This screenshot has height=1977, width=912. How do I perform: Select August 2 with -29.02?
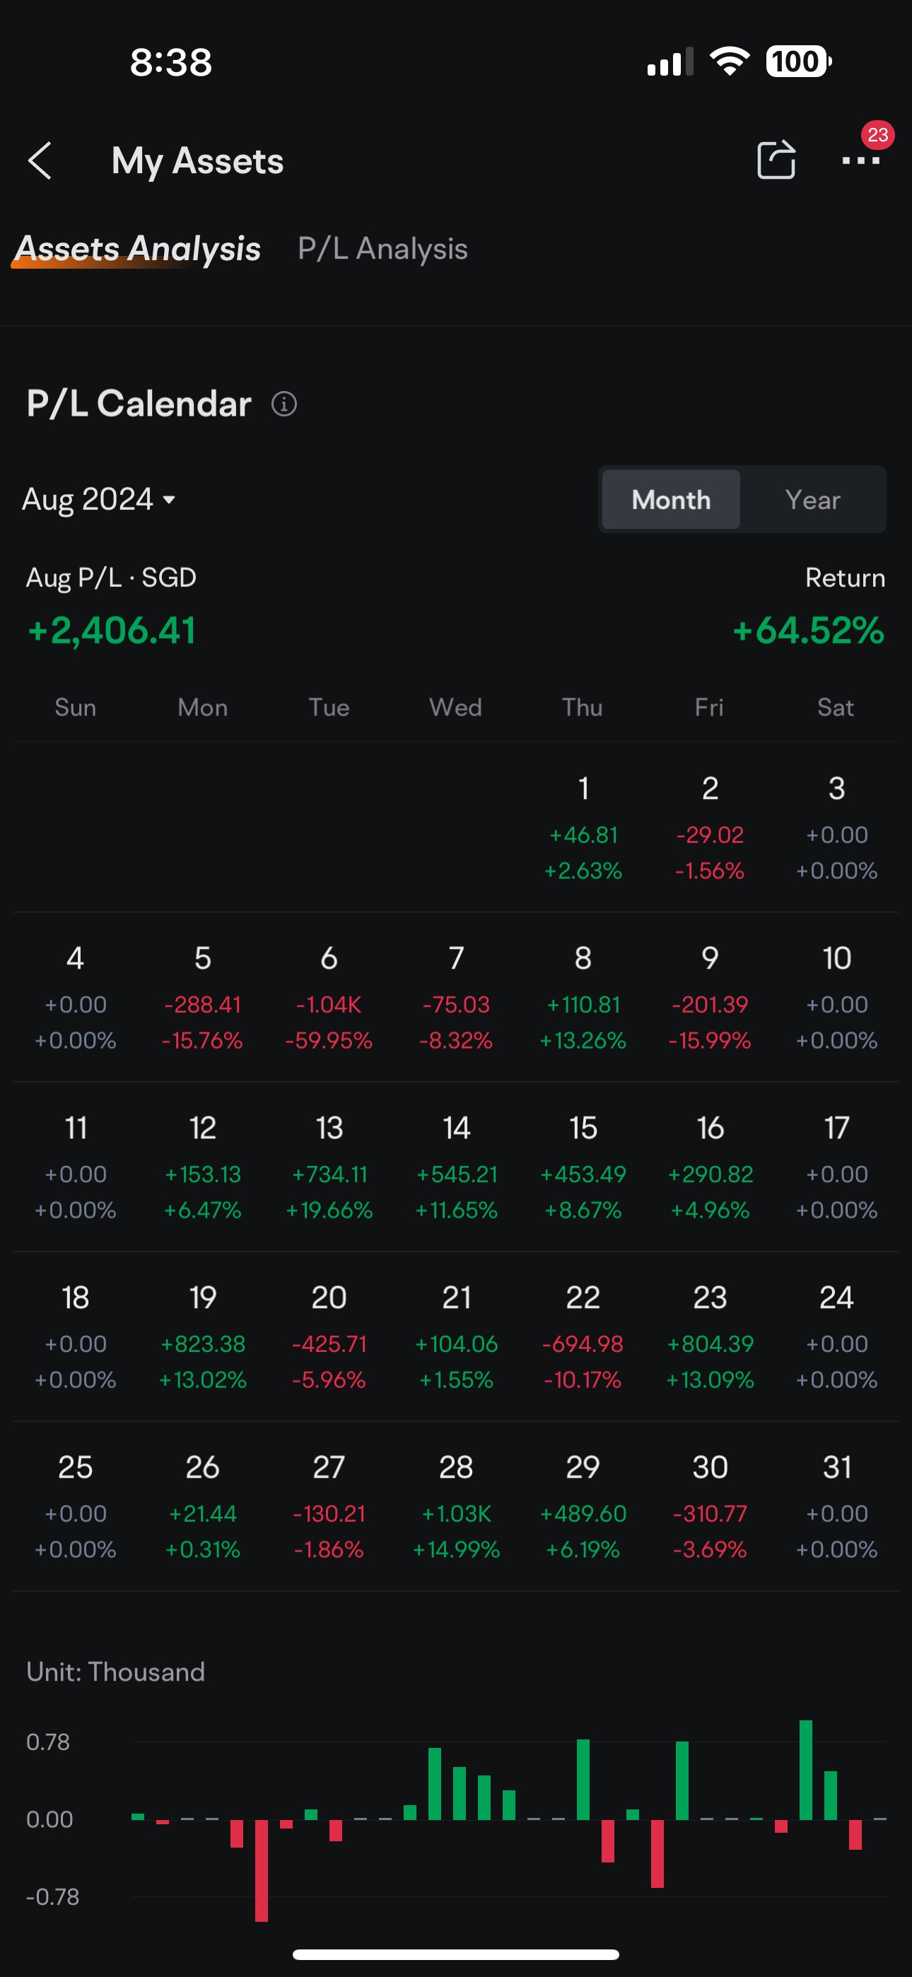coord(710,829)
